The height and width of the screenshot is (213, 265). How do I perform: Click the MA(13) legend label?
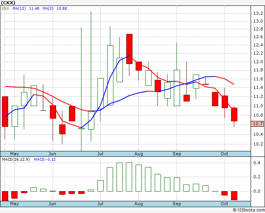tap(19, 9)
